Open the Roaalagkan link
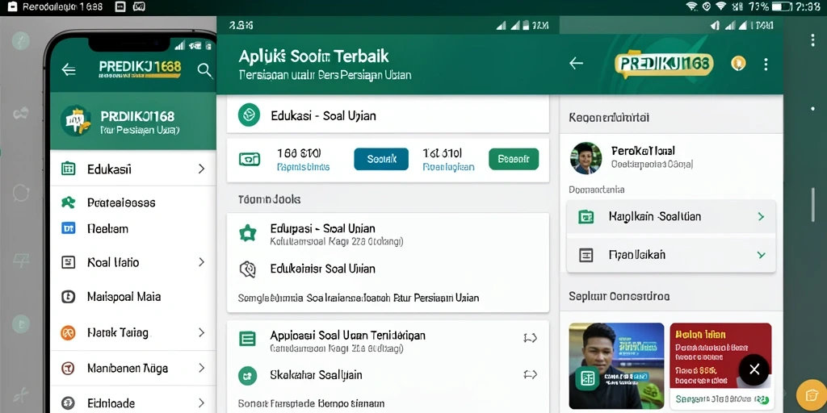The width and height of the screenshot is (827, 413). point(448,168)
